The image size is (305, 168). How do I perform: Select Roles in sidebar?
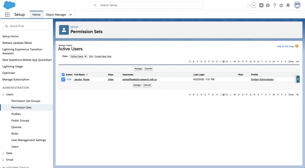tap(15, 134)
